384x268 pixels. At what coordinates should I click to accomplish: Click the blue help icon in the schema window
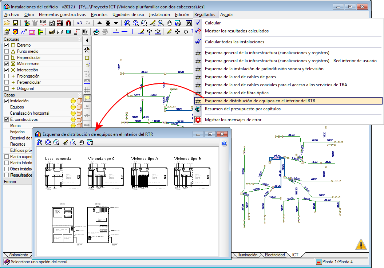(x=224, y=143)
